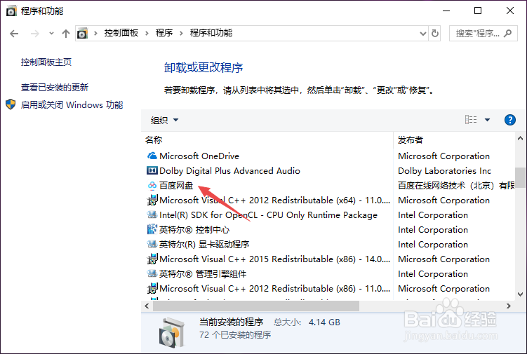Screen dimensions: 527x354
Task: Click the shield icon beside Windows 功能
Action: 11,104
